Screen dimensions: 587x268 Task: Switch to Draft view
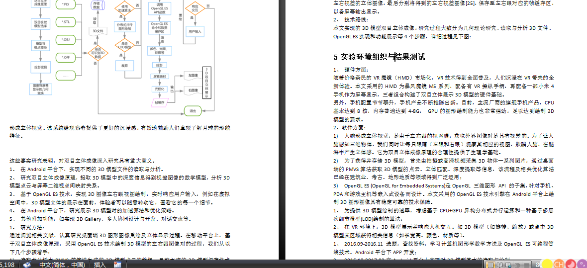(526, 265)
